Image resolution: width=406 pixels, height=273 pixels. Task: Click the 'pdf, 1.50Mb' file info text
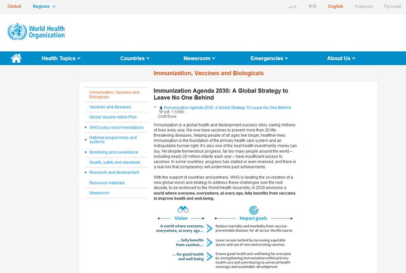[174, 112]
